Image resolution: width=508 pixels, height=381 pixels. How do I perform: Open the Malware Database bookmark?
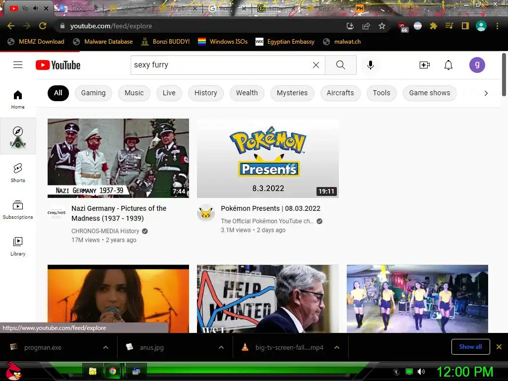[x=103, y=42]
